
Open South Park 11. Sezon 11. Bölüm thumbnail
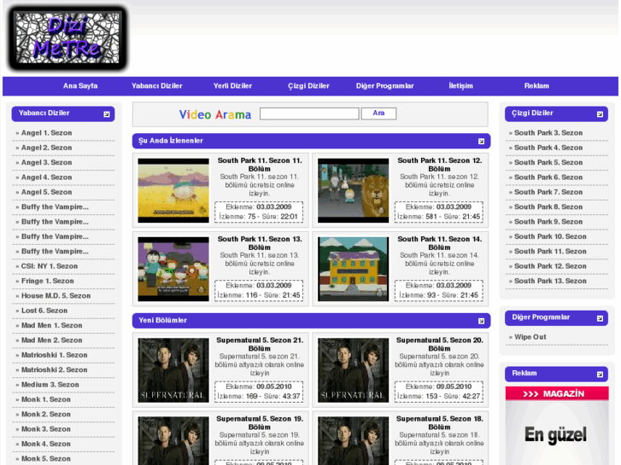[173, 190]
